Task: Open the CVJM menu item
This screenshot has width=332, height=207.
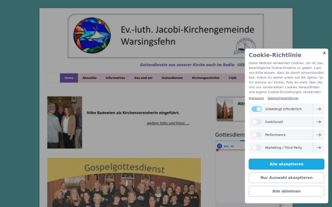Action: click(232, 78)
